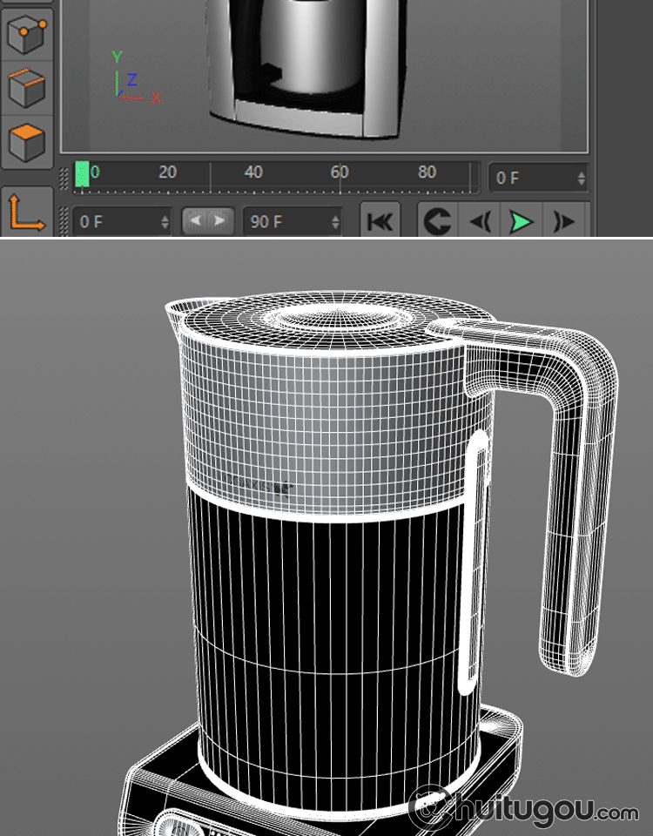Click the 90 F end frame input
The image size is (653, 836).
pos(283,222)
